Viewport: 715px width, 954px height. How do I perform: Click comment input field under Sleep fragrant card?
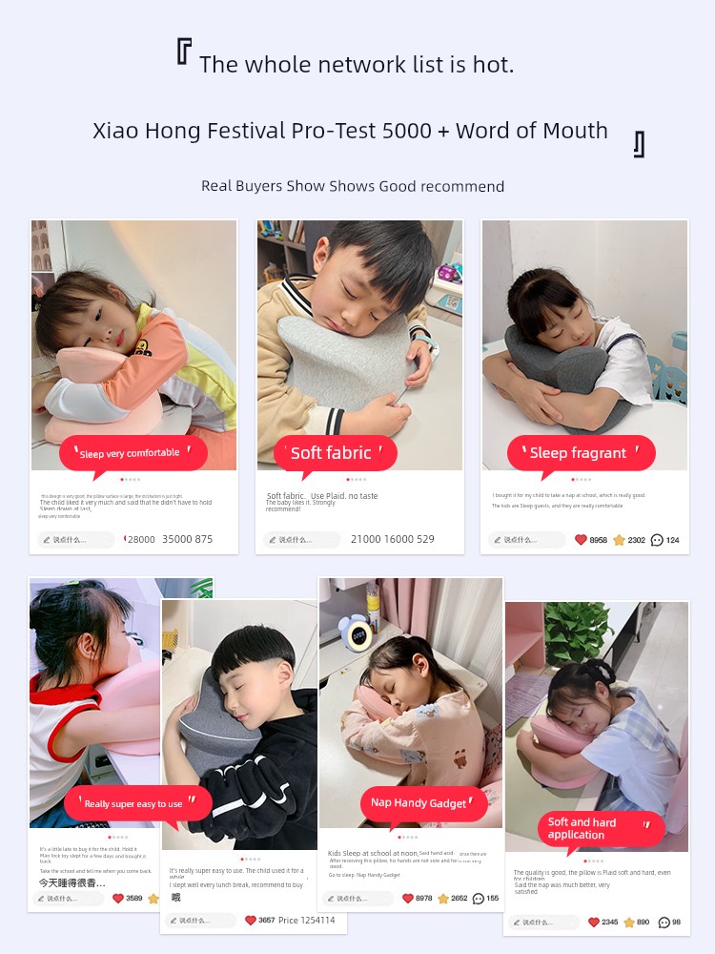[526, 540]
